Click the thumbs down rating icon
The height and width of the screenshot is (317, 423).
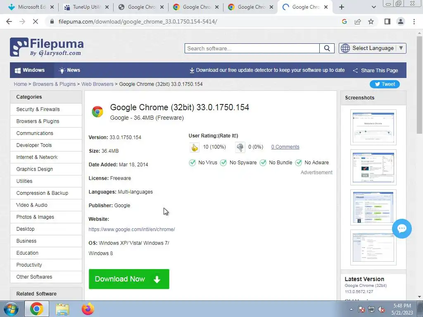point(240,147)
